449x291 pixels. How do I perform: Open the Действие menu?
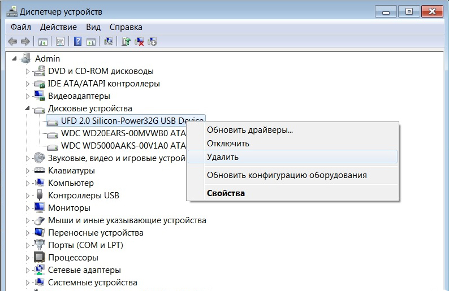click(x=58, y=27)
